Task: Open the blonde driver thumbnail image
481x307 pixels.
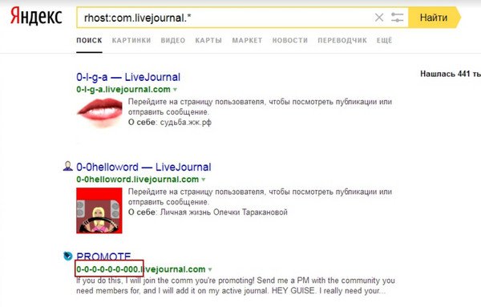Action: pos(99,211)
